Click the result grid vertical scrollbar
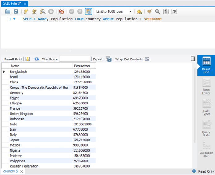The image size is (215, 175). [195, 105]
